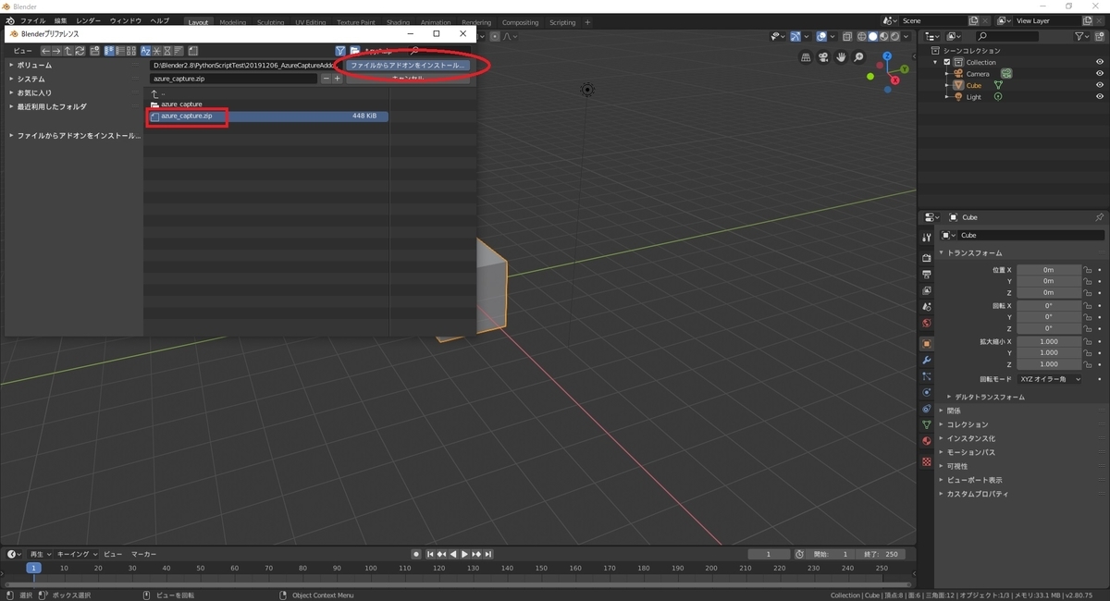Click the viewport pan hand icon
This screenshot has width=1110, height=601.
point(841,57)
